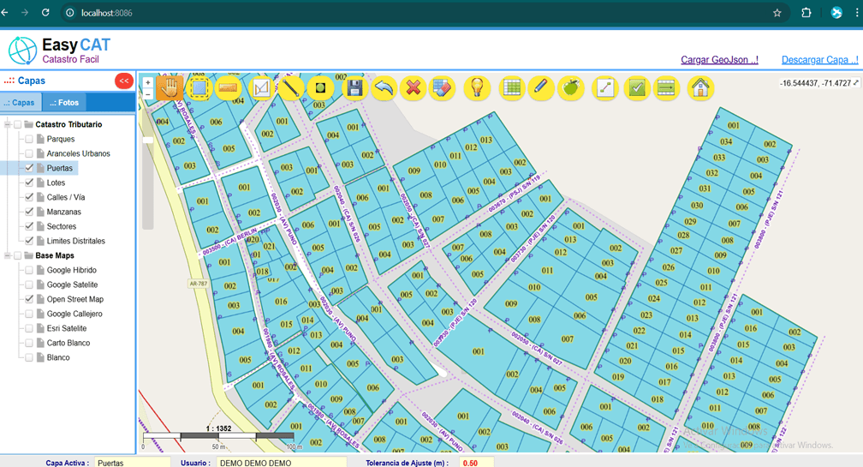
Task: Select the pan hand tool
Action: (170, 87)
